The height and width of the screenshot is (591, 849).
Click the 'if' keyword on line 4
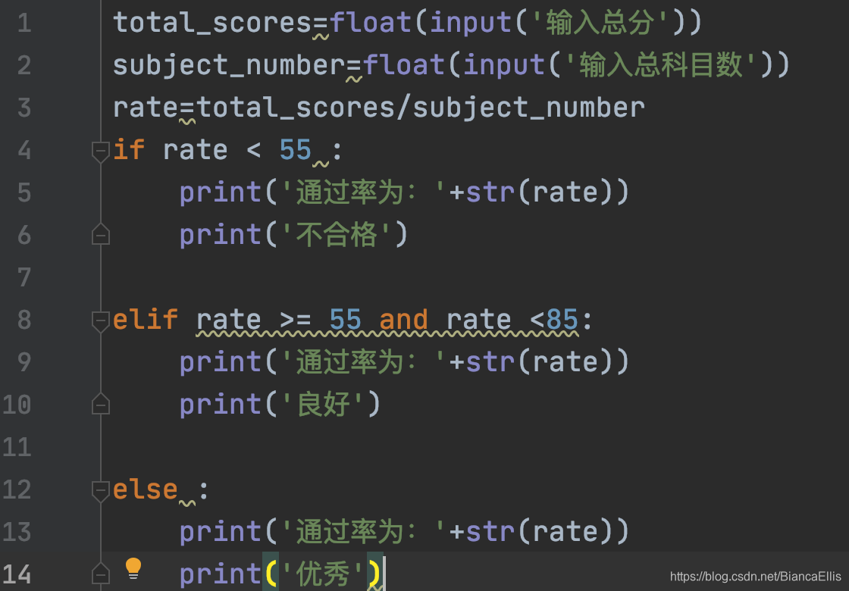(129, 150)
